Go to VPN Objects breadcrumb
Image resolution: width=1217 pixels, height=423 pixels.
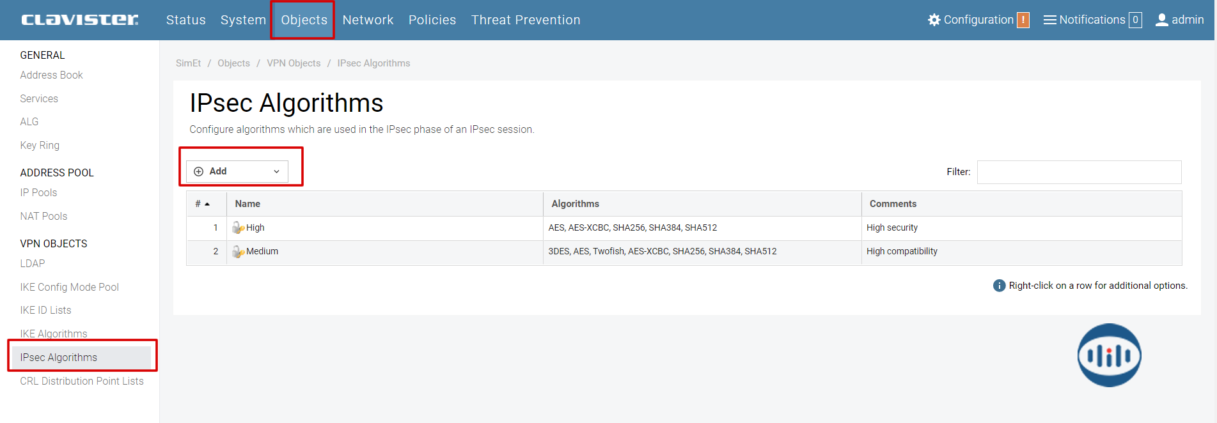point(294,63)
